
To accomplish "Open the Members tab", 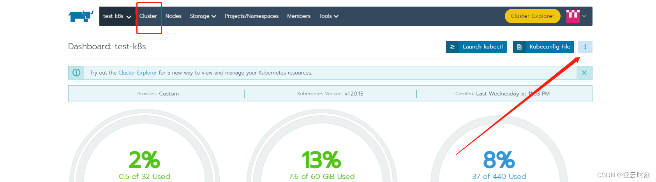I will pos(299,16).
